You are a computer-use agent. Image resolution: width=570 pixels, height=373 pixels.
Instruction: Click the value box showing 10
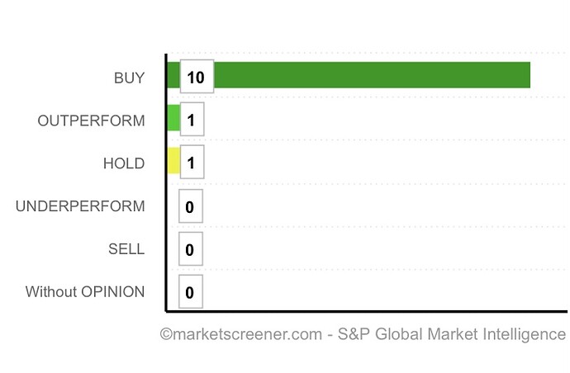[x=197, y=77]
